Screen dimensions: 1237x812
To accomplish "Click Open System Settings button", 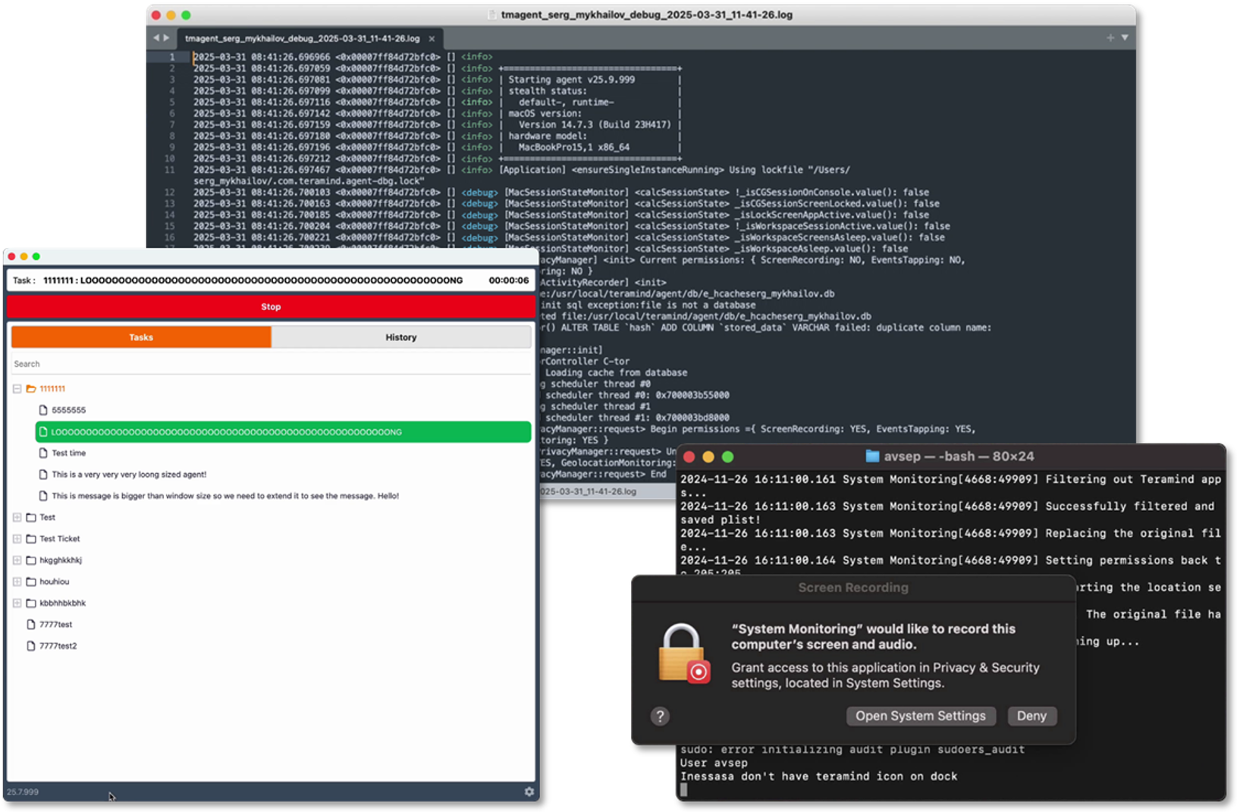I will pyautogui.click(x=921, y=716).
